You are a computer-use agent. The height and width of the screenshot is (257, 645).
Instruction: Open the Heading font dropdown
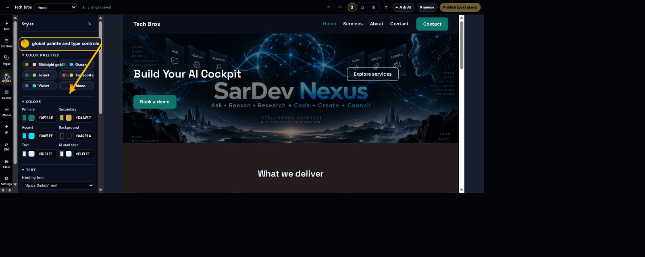tap(58, 185)
